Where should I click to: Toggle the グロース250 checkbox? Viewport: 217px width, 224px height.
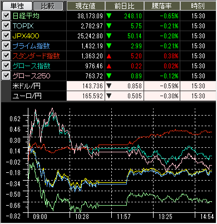tap(6, 76)
